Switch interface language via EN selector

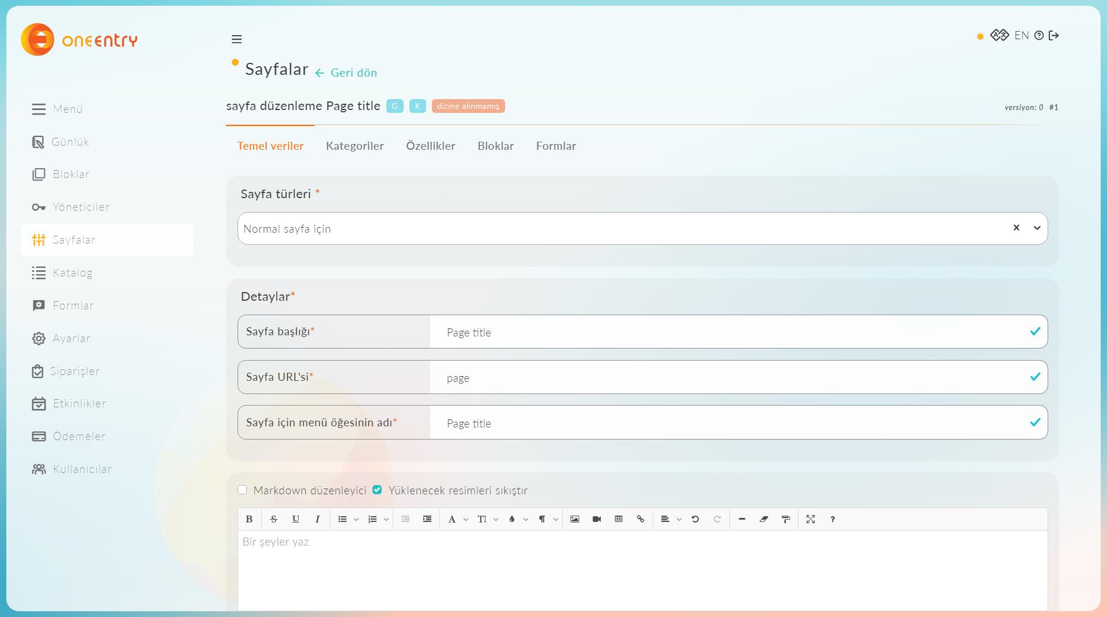pyautogui.click(x=1022, y=36)
